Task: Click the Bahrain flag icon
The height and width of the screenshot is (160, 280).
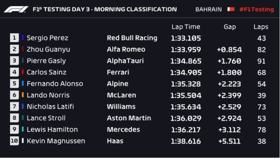Action: [x=231, y=9]
